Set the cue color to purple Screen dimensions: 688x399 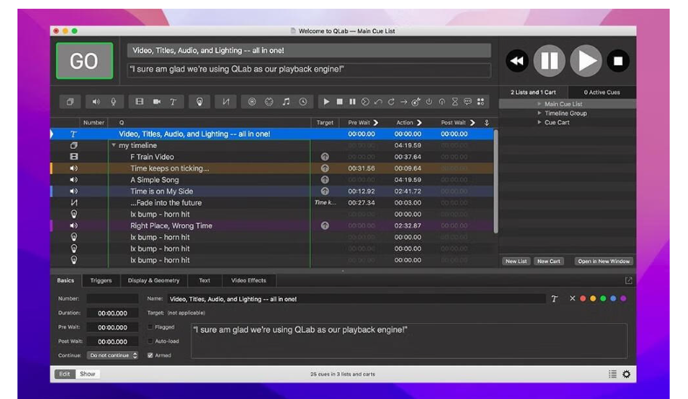click(623, 299)
